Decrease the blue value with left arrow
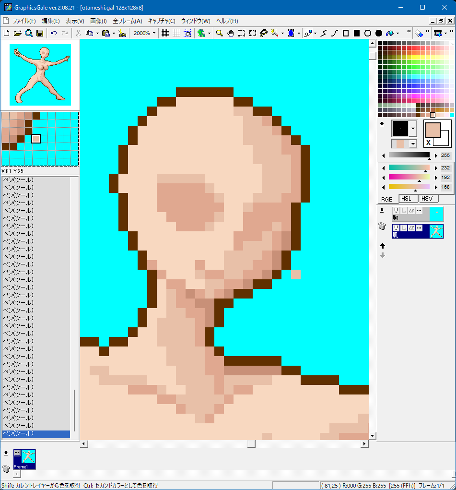The image size is (456, 490). 383,187
